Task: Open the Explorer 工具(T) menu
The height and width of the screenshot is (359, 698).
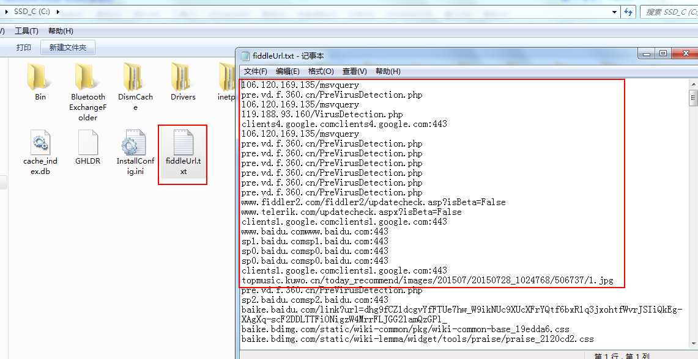Action: pyautogui.click(x=26, y=31)
